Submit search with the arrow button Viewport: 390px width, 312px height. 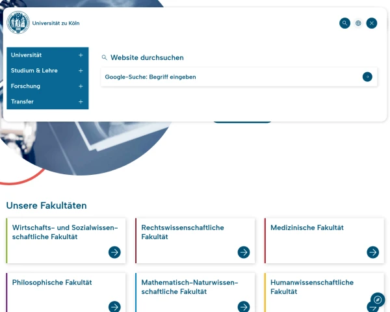367,77
